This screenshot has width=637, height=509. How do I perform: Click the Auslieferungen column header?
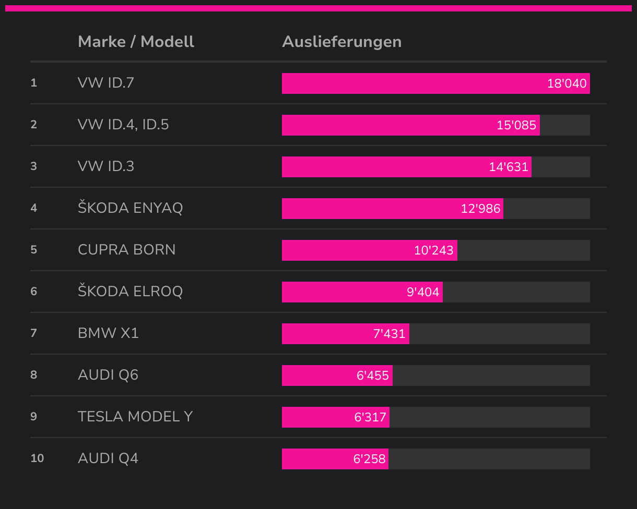pyautogui.click(x=341, y=42)
